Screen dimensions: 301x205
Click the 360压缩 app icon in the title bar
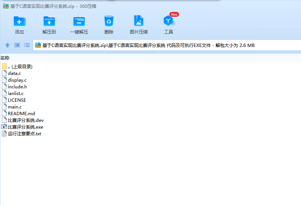point(6,6)
